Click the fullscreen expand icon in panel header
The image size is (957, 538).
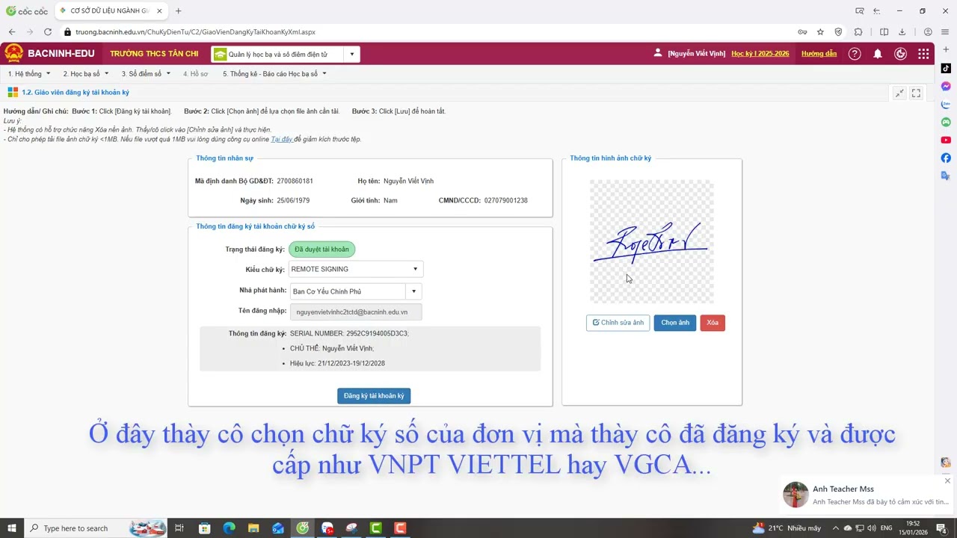pyautogui.click(x=916, y=93)
